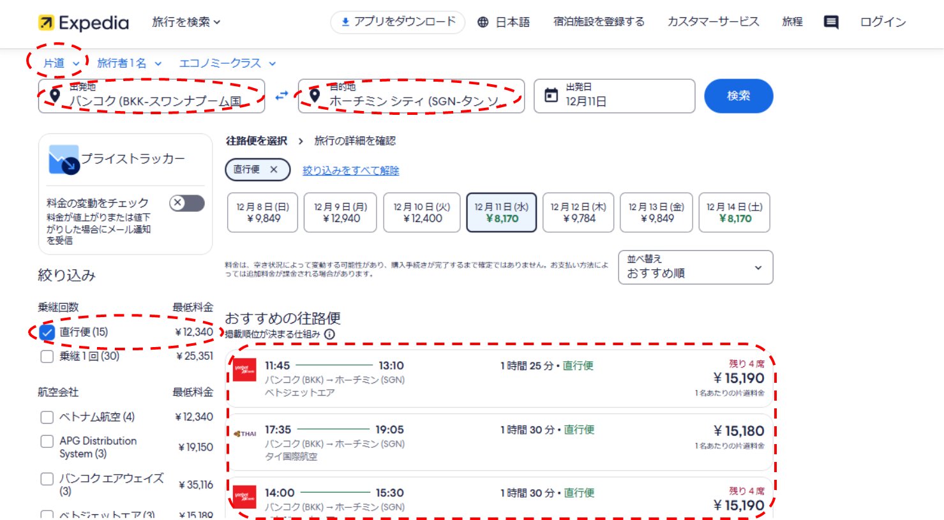Screen dimensions: 944x520
Task: Edit the 出発地 バンコク field
Action: point(151,96)
